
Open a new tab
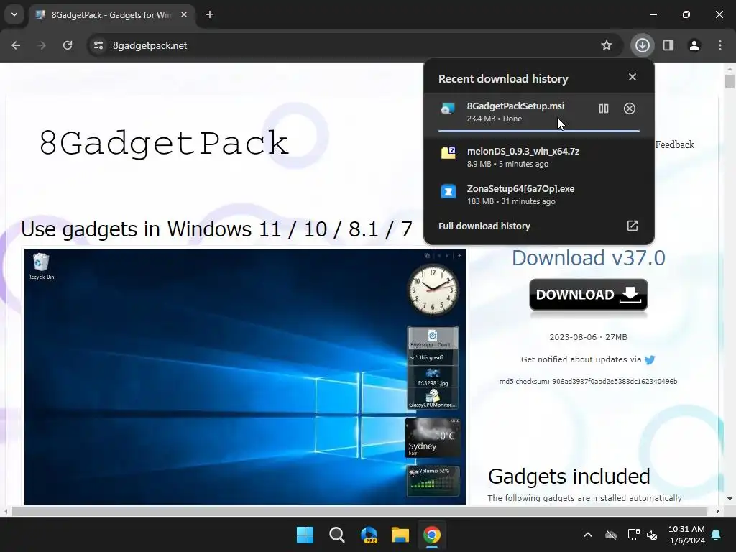click(210, 14)
